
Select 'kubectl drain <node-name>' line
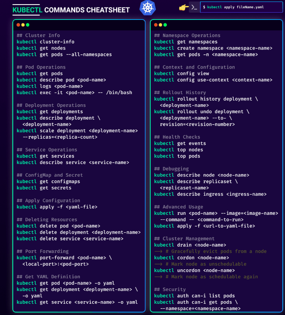click(190, 245)
